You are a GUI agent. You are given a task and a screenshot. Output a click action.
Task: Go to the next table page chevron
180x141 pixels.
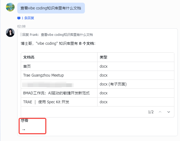click(169, 112)
